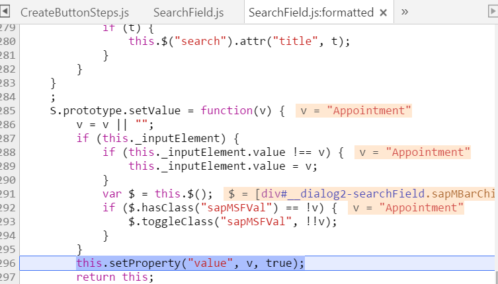The width and height of the screenshot is (498, 284).
Task: Click the "title" string on line 280
Action: (295, 41)
